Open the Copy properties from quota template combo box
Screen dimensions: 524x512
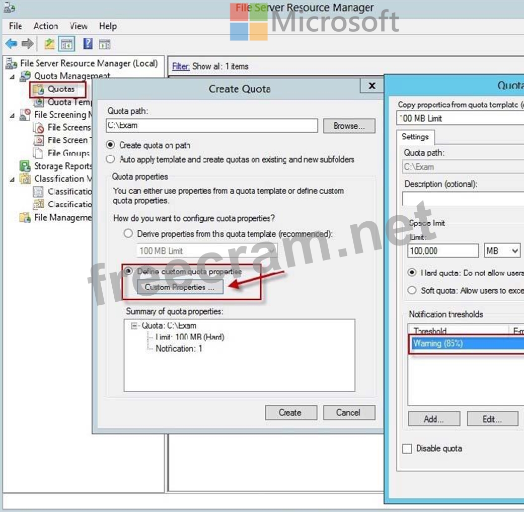460,118
